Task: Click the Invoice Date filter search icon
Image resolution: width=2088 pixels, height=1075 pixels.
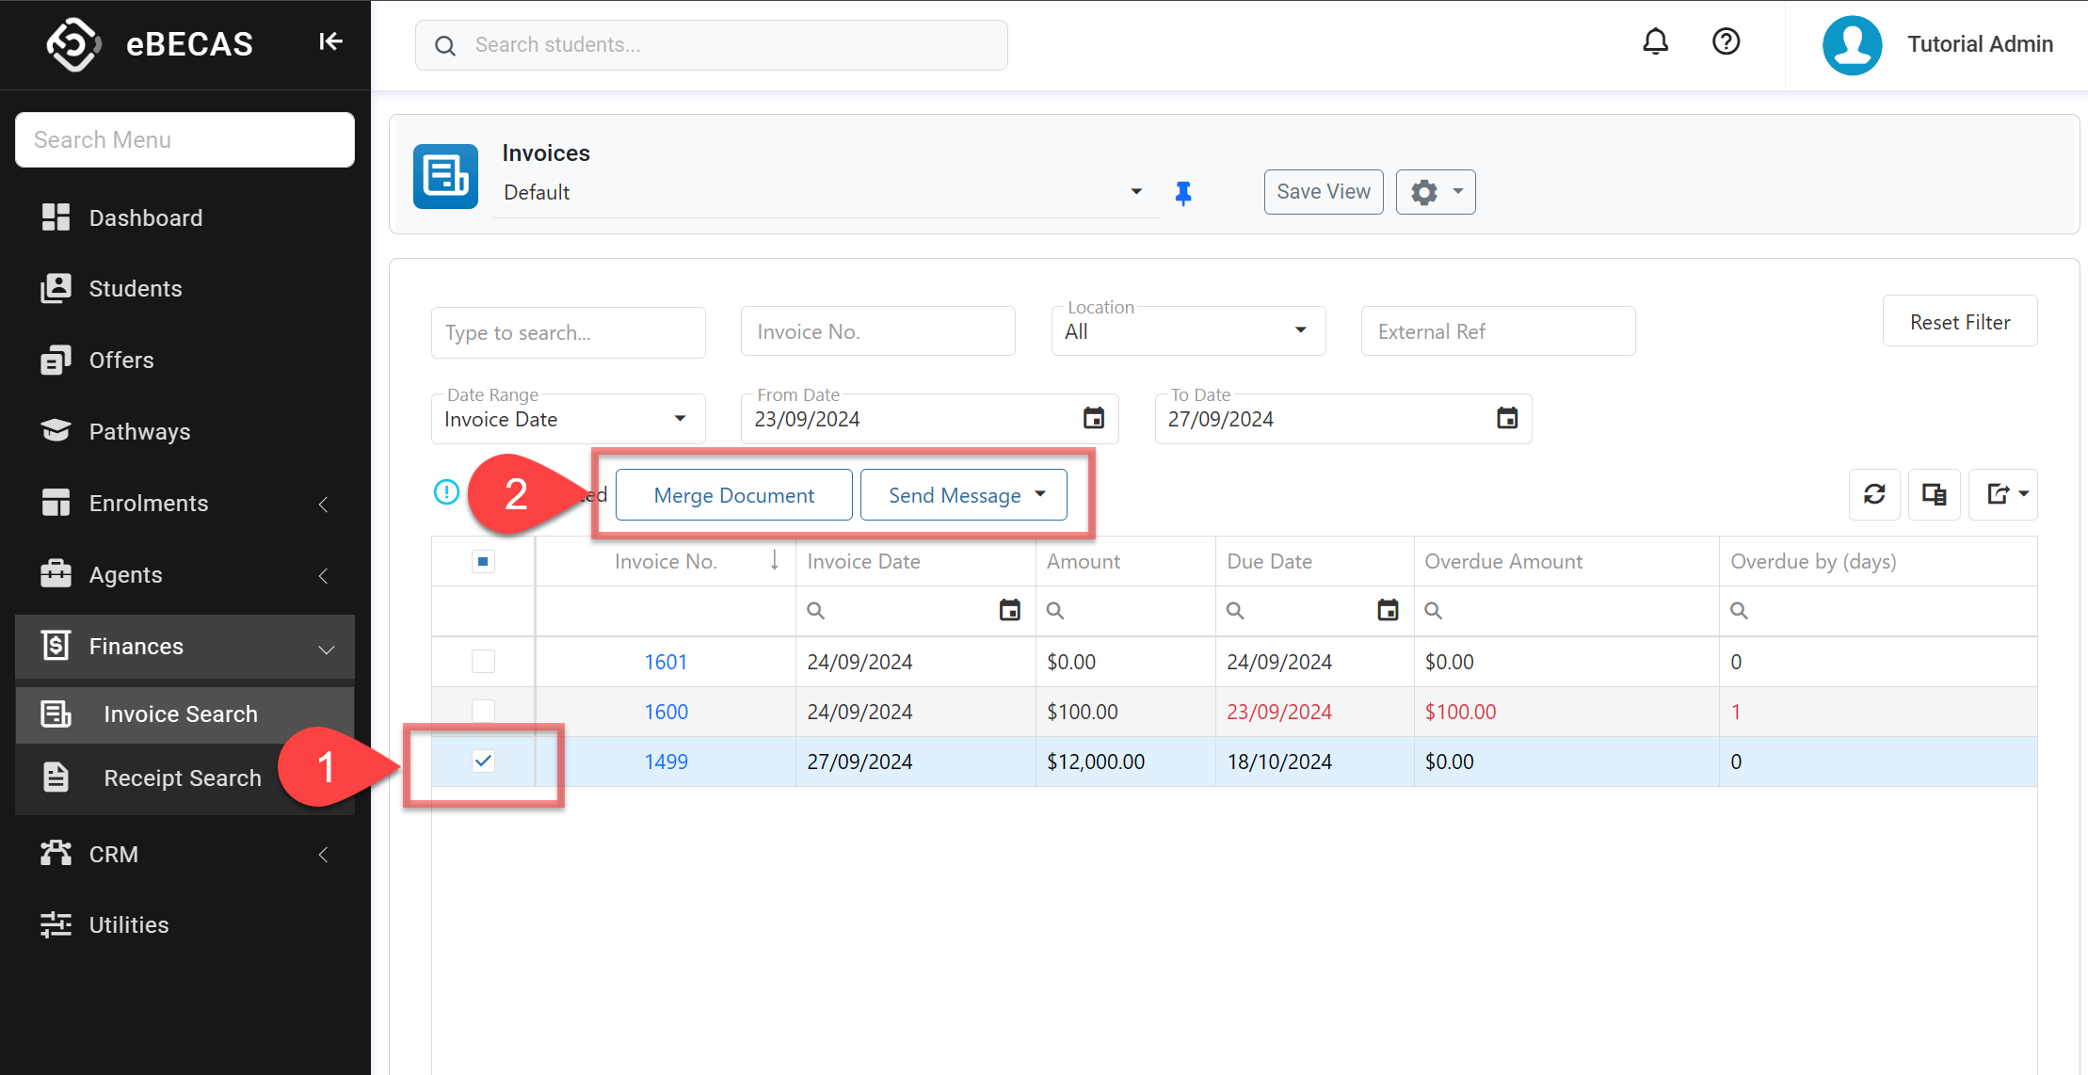Action: tap(815, 611)
